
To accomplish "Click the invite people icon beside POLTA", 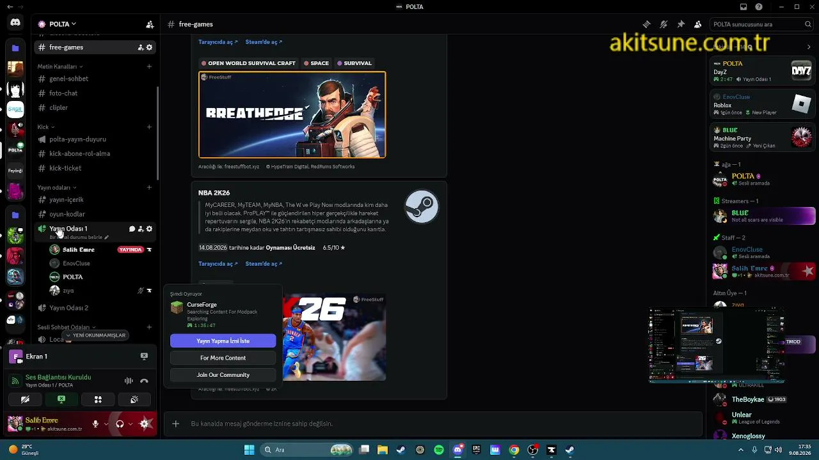I will pyautogui.click(x=150, y=24).
